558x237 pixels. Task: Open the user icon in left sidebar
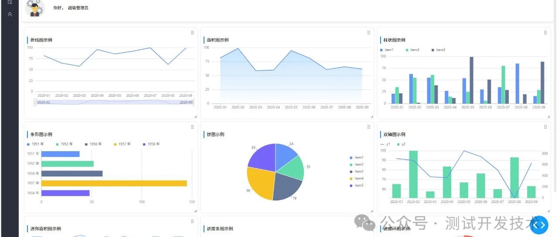tap(10, 14)
